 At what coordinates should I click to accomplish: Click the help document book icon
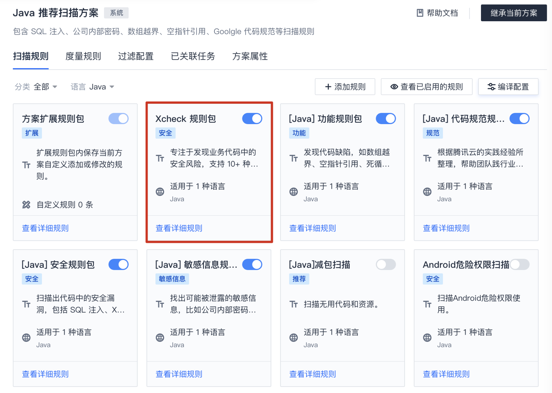420,13
